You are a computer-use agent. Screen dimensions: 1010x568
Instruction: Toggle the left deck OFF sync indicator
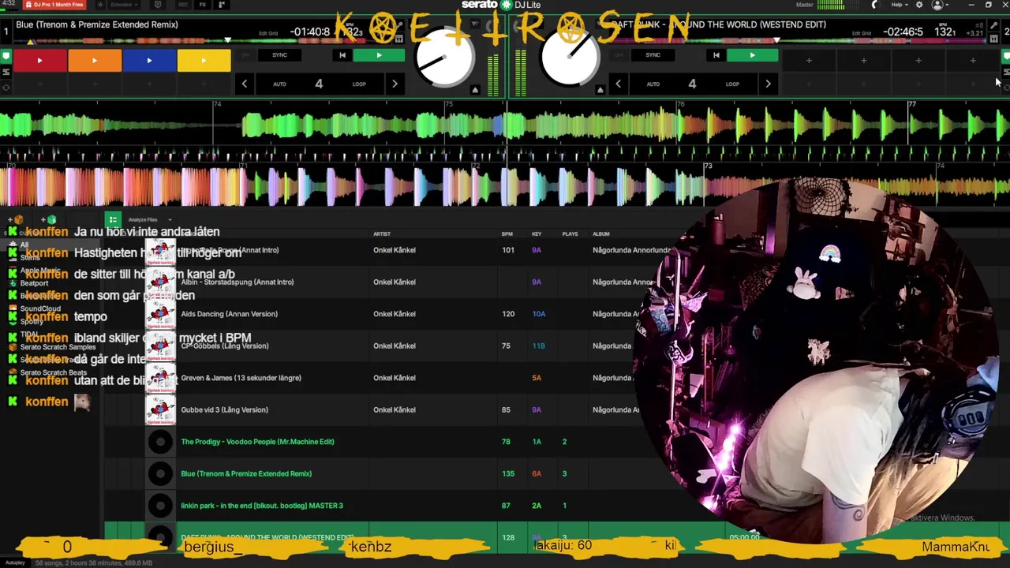245,55
